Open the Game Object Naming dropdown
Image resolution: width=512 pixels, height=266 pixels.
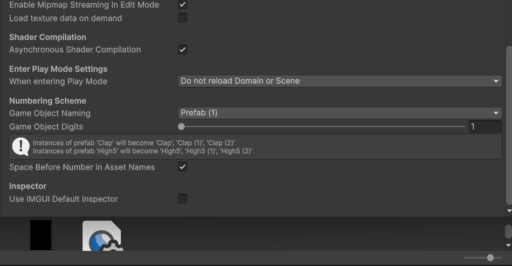click(340, 113)
